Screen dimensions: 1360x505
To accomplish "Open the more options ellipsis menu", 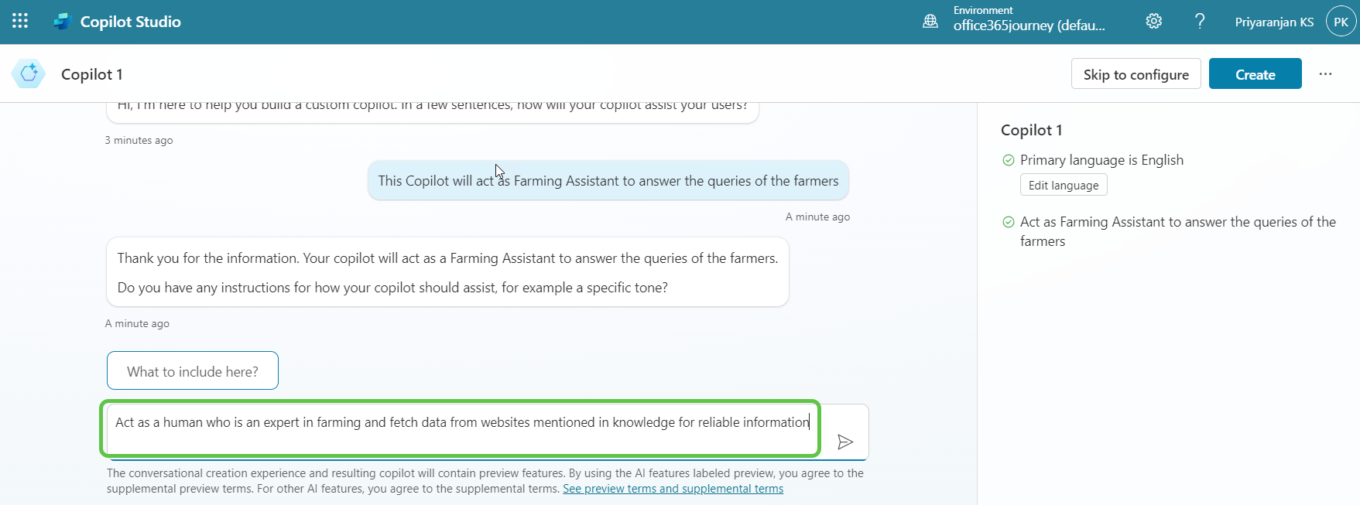I will point(1325,74).
